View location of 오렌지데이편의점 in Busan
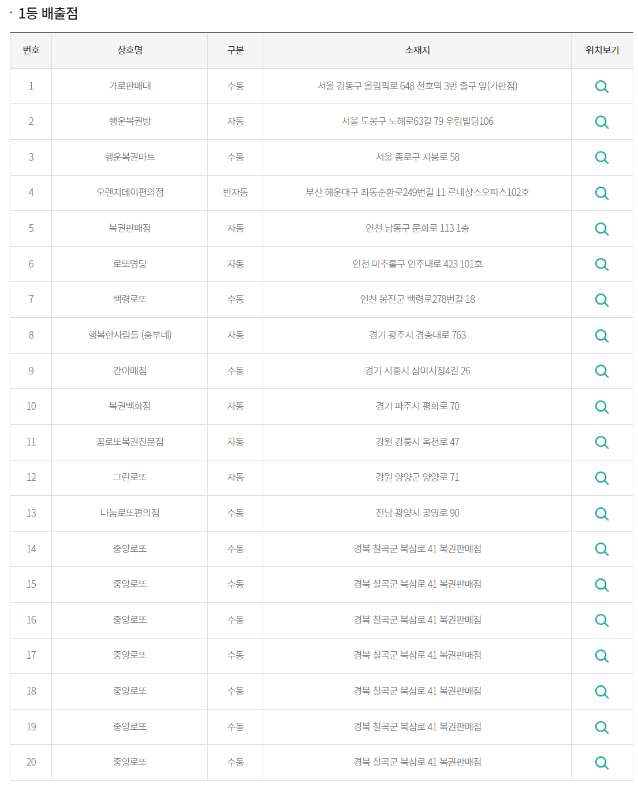 click(x=602, y=193)
